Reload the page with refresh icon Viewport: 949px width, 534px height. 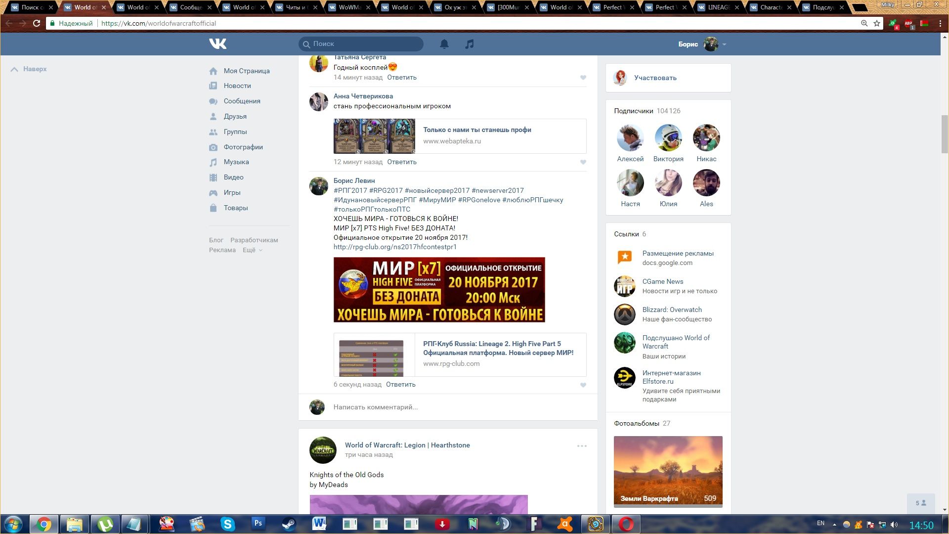coord(36,23)
